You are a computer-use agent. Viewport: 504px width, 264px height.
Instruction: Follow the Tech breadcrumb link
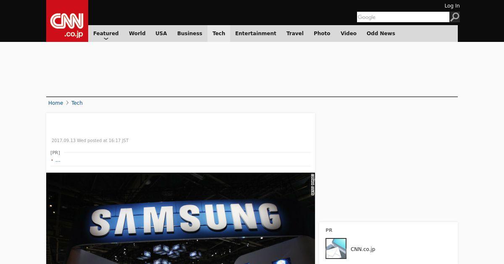77,103
